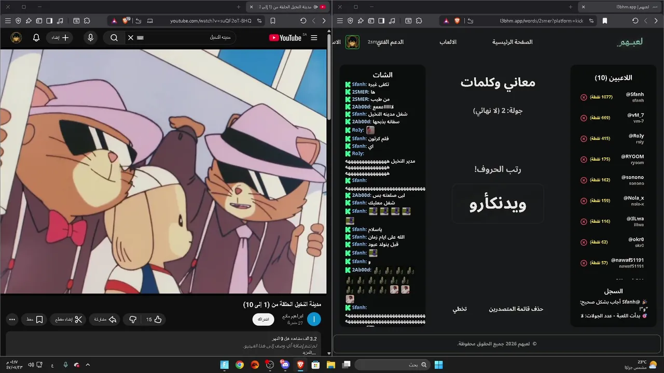
Task: Open Brave main menu in l3bhm window
Action: pyautogui.click(x=340, y=21)
